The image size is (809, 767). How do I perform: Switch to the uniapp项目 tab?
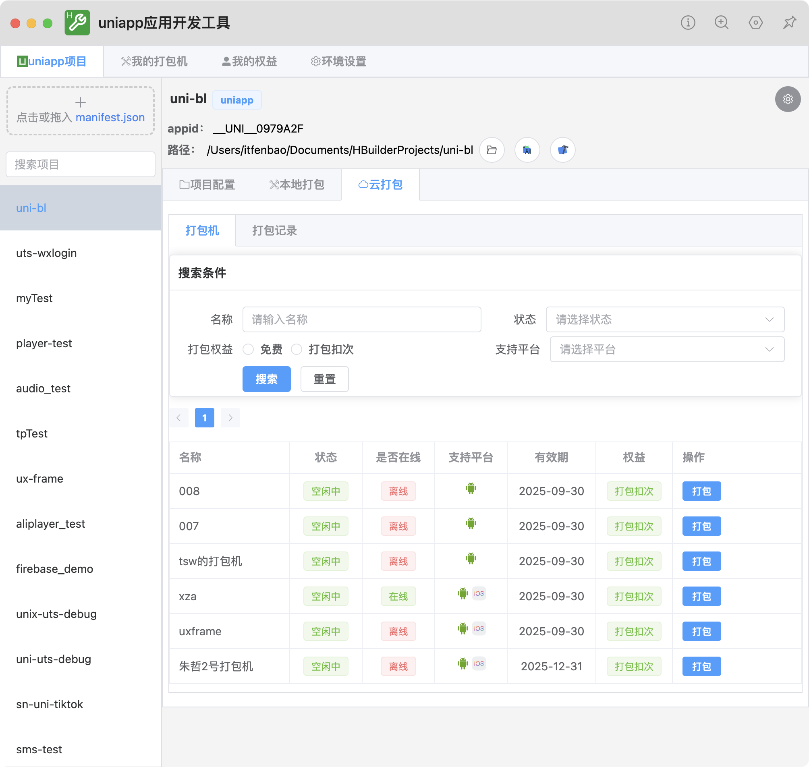[52, 61]
